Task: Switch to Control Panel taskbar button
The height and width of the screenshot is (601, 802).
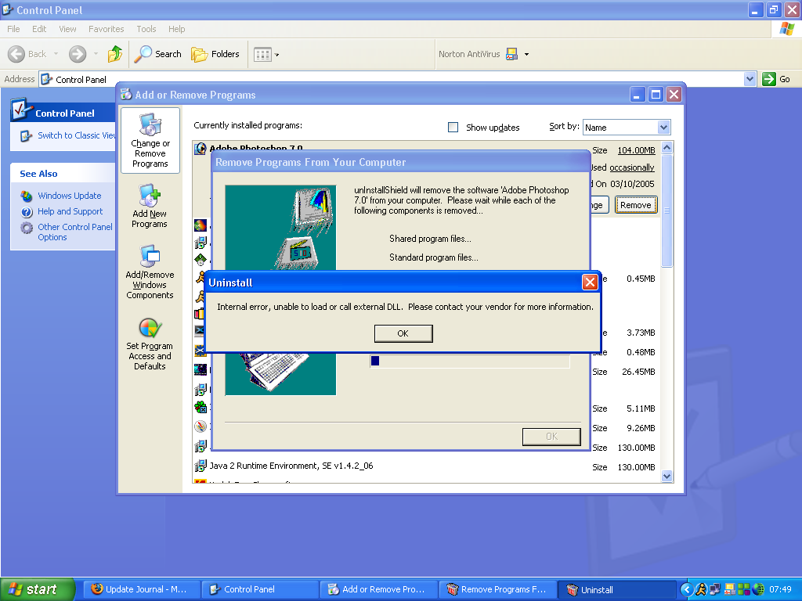Action: [x=260, y=589]
